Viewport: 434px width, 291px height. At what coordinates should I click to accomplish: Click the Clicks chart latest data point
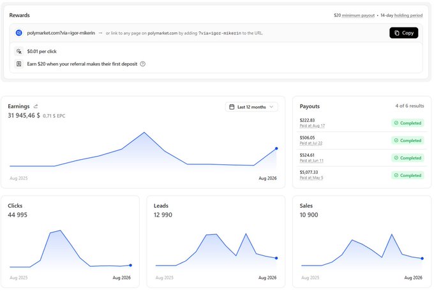[x=131, y=266]
